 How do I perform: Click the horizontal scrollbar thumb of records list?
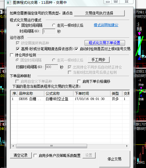pyautogui.click(x=52, y=146)
